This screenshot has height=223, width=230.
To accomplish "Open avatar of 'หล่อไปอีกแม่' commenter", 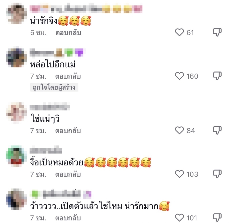I will coord(16,57).
